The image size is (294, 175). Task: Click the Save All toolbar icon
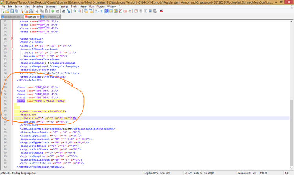pyautogui.click(x=17, y=11)
